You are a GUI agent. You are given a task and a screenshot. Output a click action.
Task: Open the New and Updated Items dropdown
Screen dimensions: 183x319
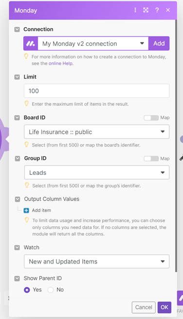pyautogui.click(x=96, y=262)
